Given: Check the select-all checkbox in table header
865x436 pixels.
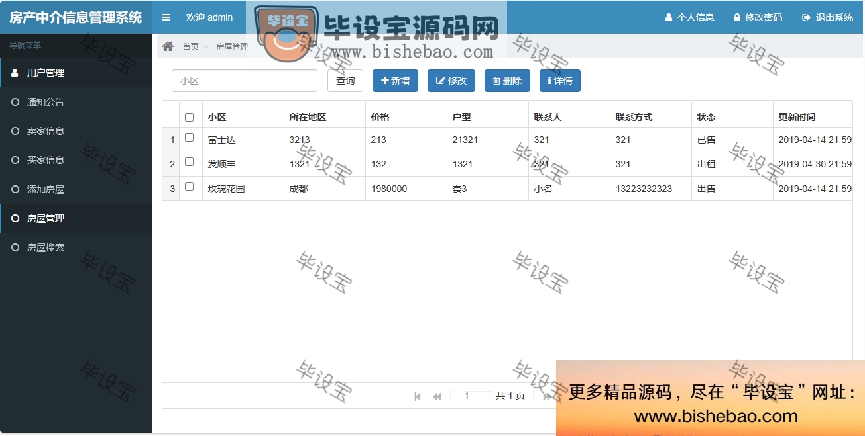Looking at the screenshot, I should [190, 117].
